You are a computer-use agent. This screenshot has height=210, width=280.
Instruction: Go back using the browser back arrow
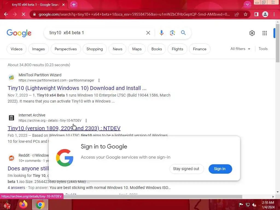click(x=6, y=14)
